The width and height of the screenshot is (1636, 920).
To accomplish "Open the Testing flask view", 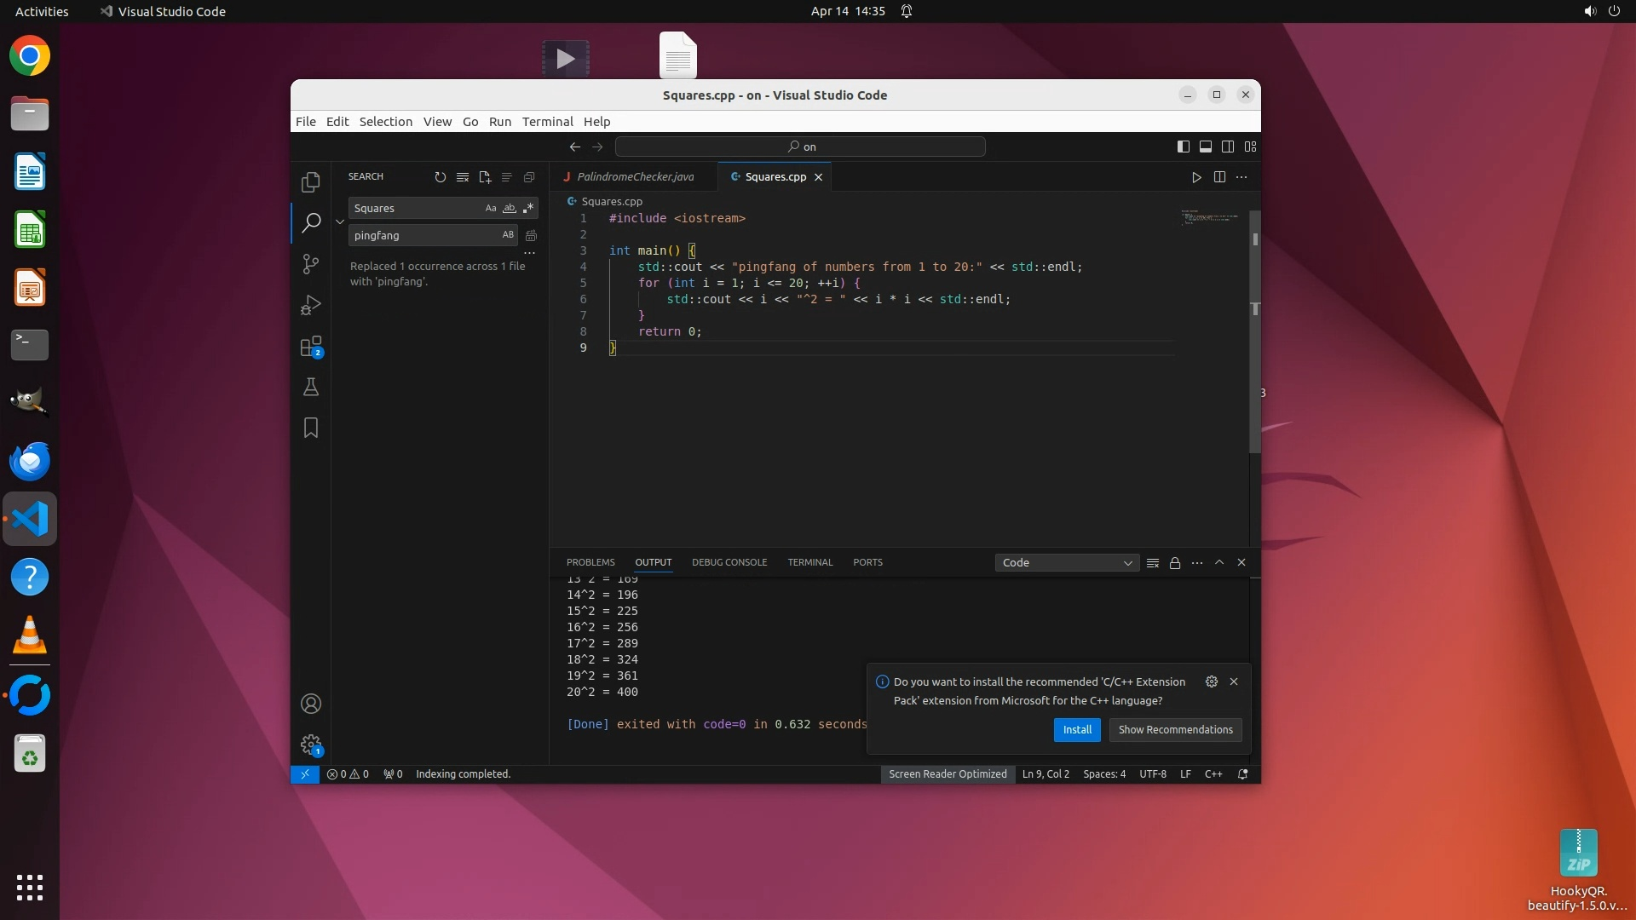I will (311, 388).
